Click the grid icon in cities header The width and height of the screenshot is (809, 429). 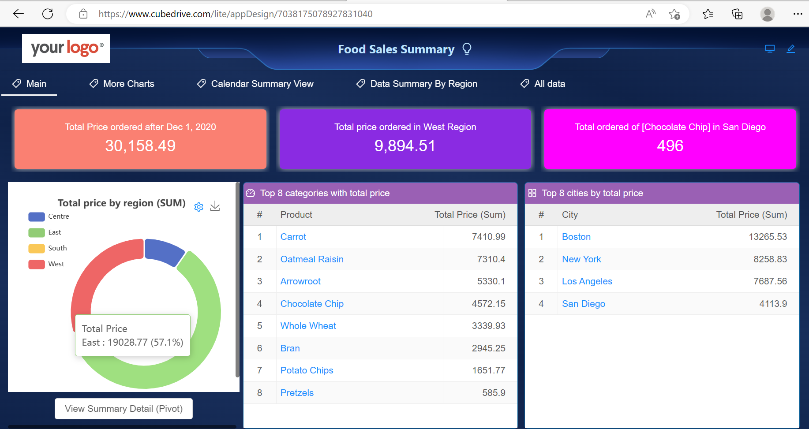tap(532, 193)
